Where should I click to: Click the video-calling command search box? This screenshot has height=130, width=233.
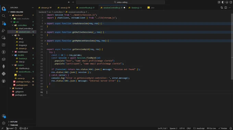point(121,2)
